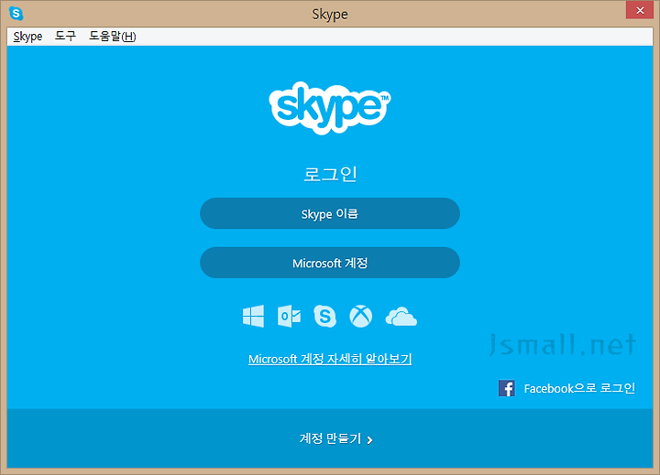Screen dimensions: 660x475
Task: Open the 도움말(H) menu
Action: tap(113, 37)
